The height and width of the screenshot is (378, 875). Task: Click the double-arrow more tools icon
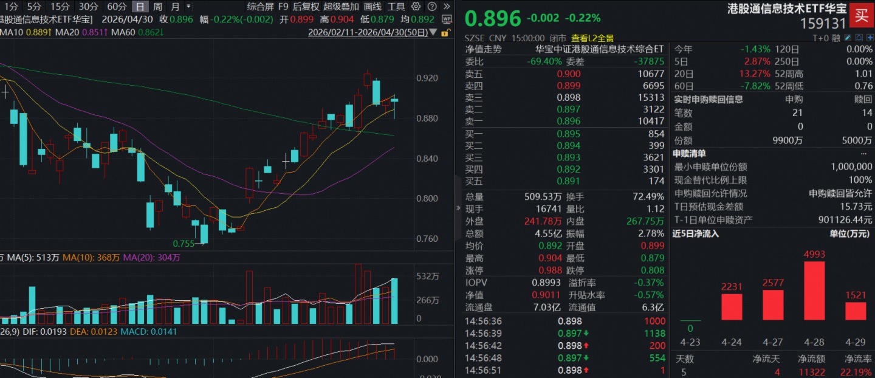[446, 7]
